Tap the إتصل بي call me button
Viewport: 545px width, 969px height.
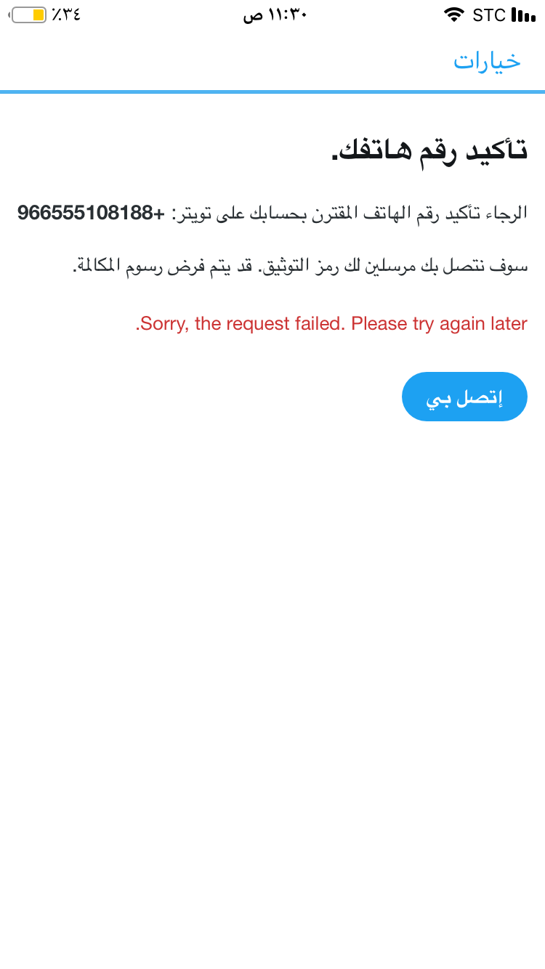click(464, 397)
